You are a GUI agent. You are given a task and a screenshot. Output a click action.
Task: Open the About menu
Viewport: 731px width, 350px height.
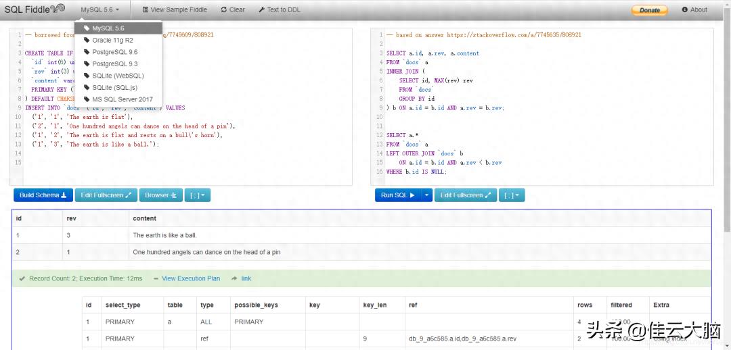point(694,10)
